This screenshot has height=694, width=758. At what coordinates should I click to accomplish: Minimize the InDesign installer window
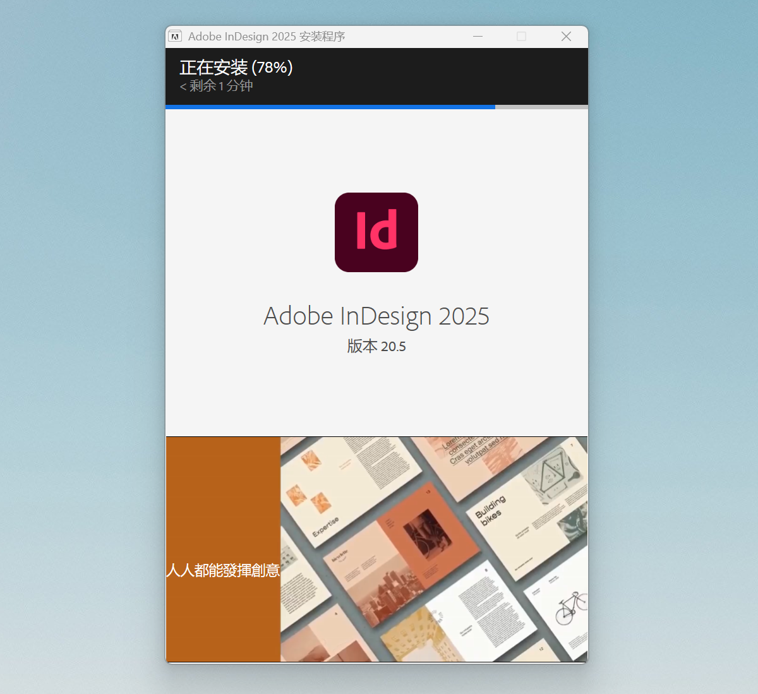(x=478, y=37)
